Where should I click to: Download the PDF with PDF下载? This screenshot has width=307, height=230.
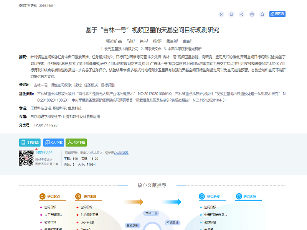[x=76, y=143]
